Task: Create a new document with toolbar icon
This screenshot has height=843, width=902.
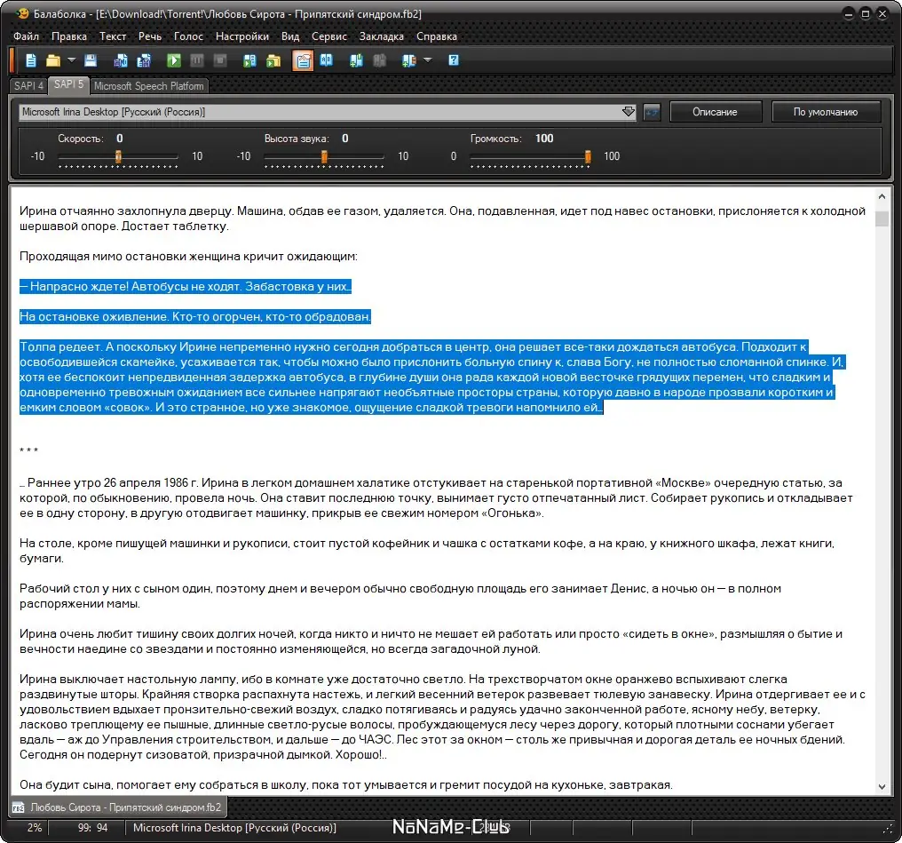Action: pyautogui.click(x=31, y=60)
